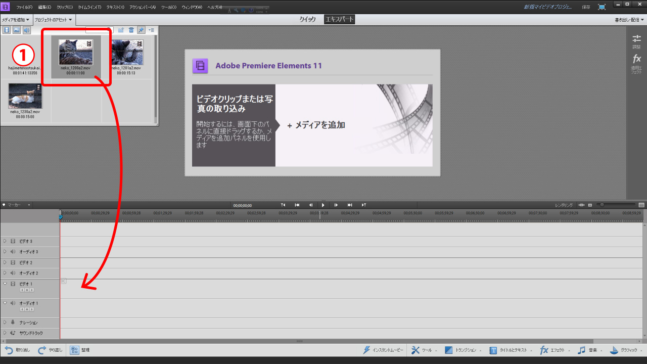This screenshot has width=647, height=364.
Task: Open the Applied Effects fx panel
Action: click(x=636, y=59)
